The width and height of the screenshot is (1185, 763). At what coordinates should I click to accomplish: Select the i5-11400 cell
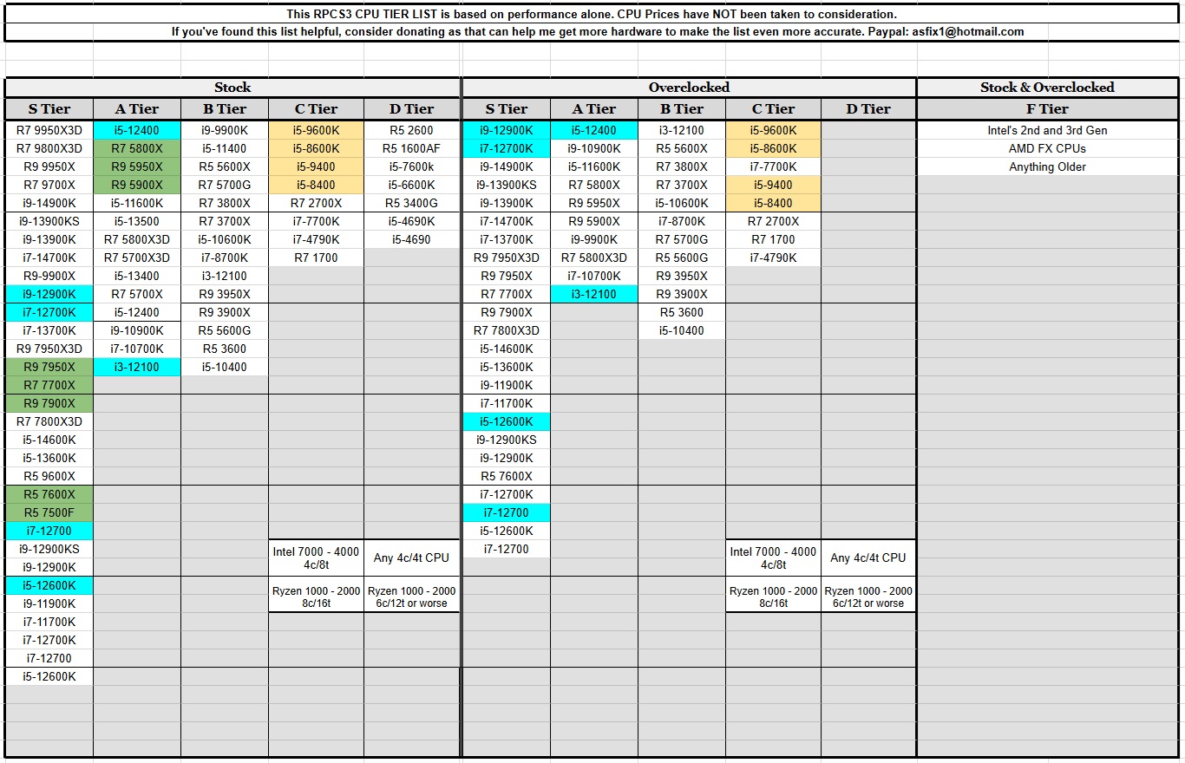point(225,148)
